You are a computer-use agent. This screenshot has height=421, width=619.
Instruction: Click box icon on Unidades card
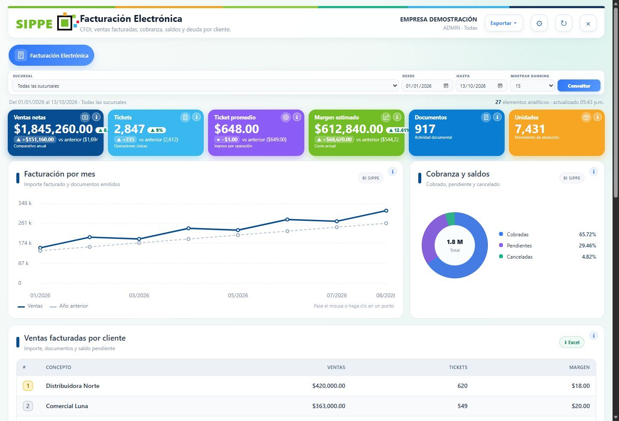tap(586, 117)
